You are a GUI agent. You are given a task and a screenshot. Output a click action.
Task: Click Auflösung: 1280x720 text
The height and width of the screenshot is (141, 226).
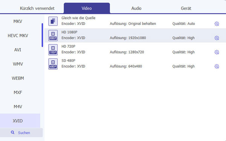127,52
